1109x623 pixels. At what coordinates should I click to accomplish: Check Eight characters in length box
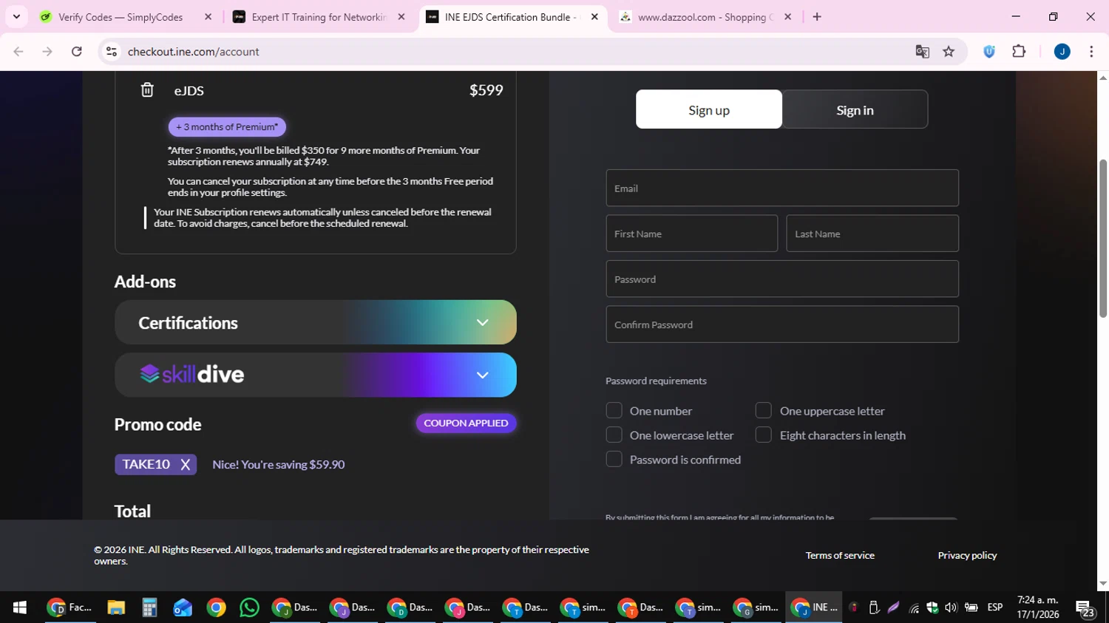764,435
